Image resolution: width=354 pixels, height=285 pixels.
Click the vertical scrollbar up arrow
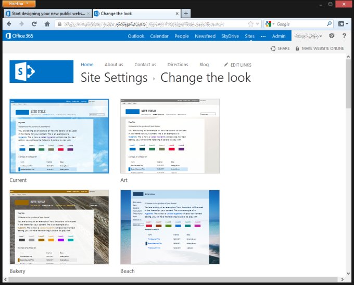pyautogui.click(x=348, y=56)
